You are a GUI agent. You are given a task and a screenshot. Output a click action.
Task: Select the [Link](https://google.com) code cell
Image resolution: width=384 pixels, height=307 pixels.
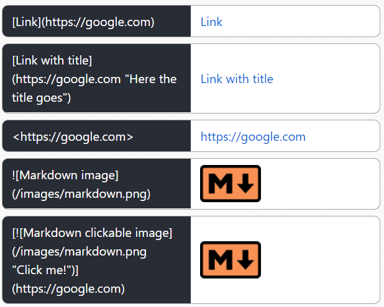tap(96, 21)
